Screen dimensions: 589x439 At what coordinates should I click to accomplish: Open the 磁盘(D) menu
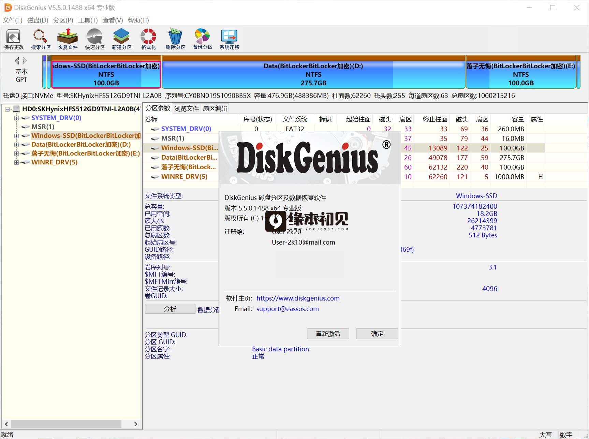coord(38,20)
